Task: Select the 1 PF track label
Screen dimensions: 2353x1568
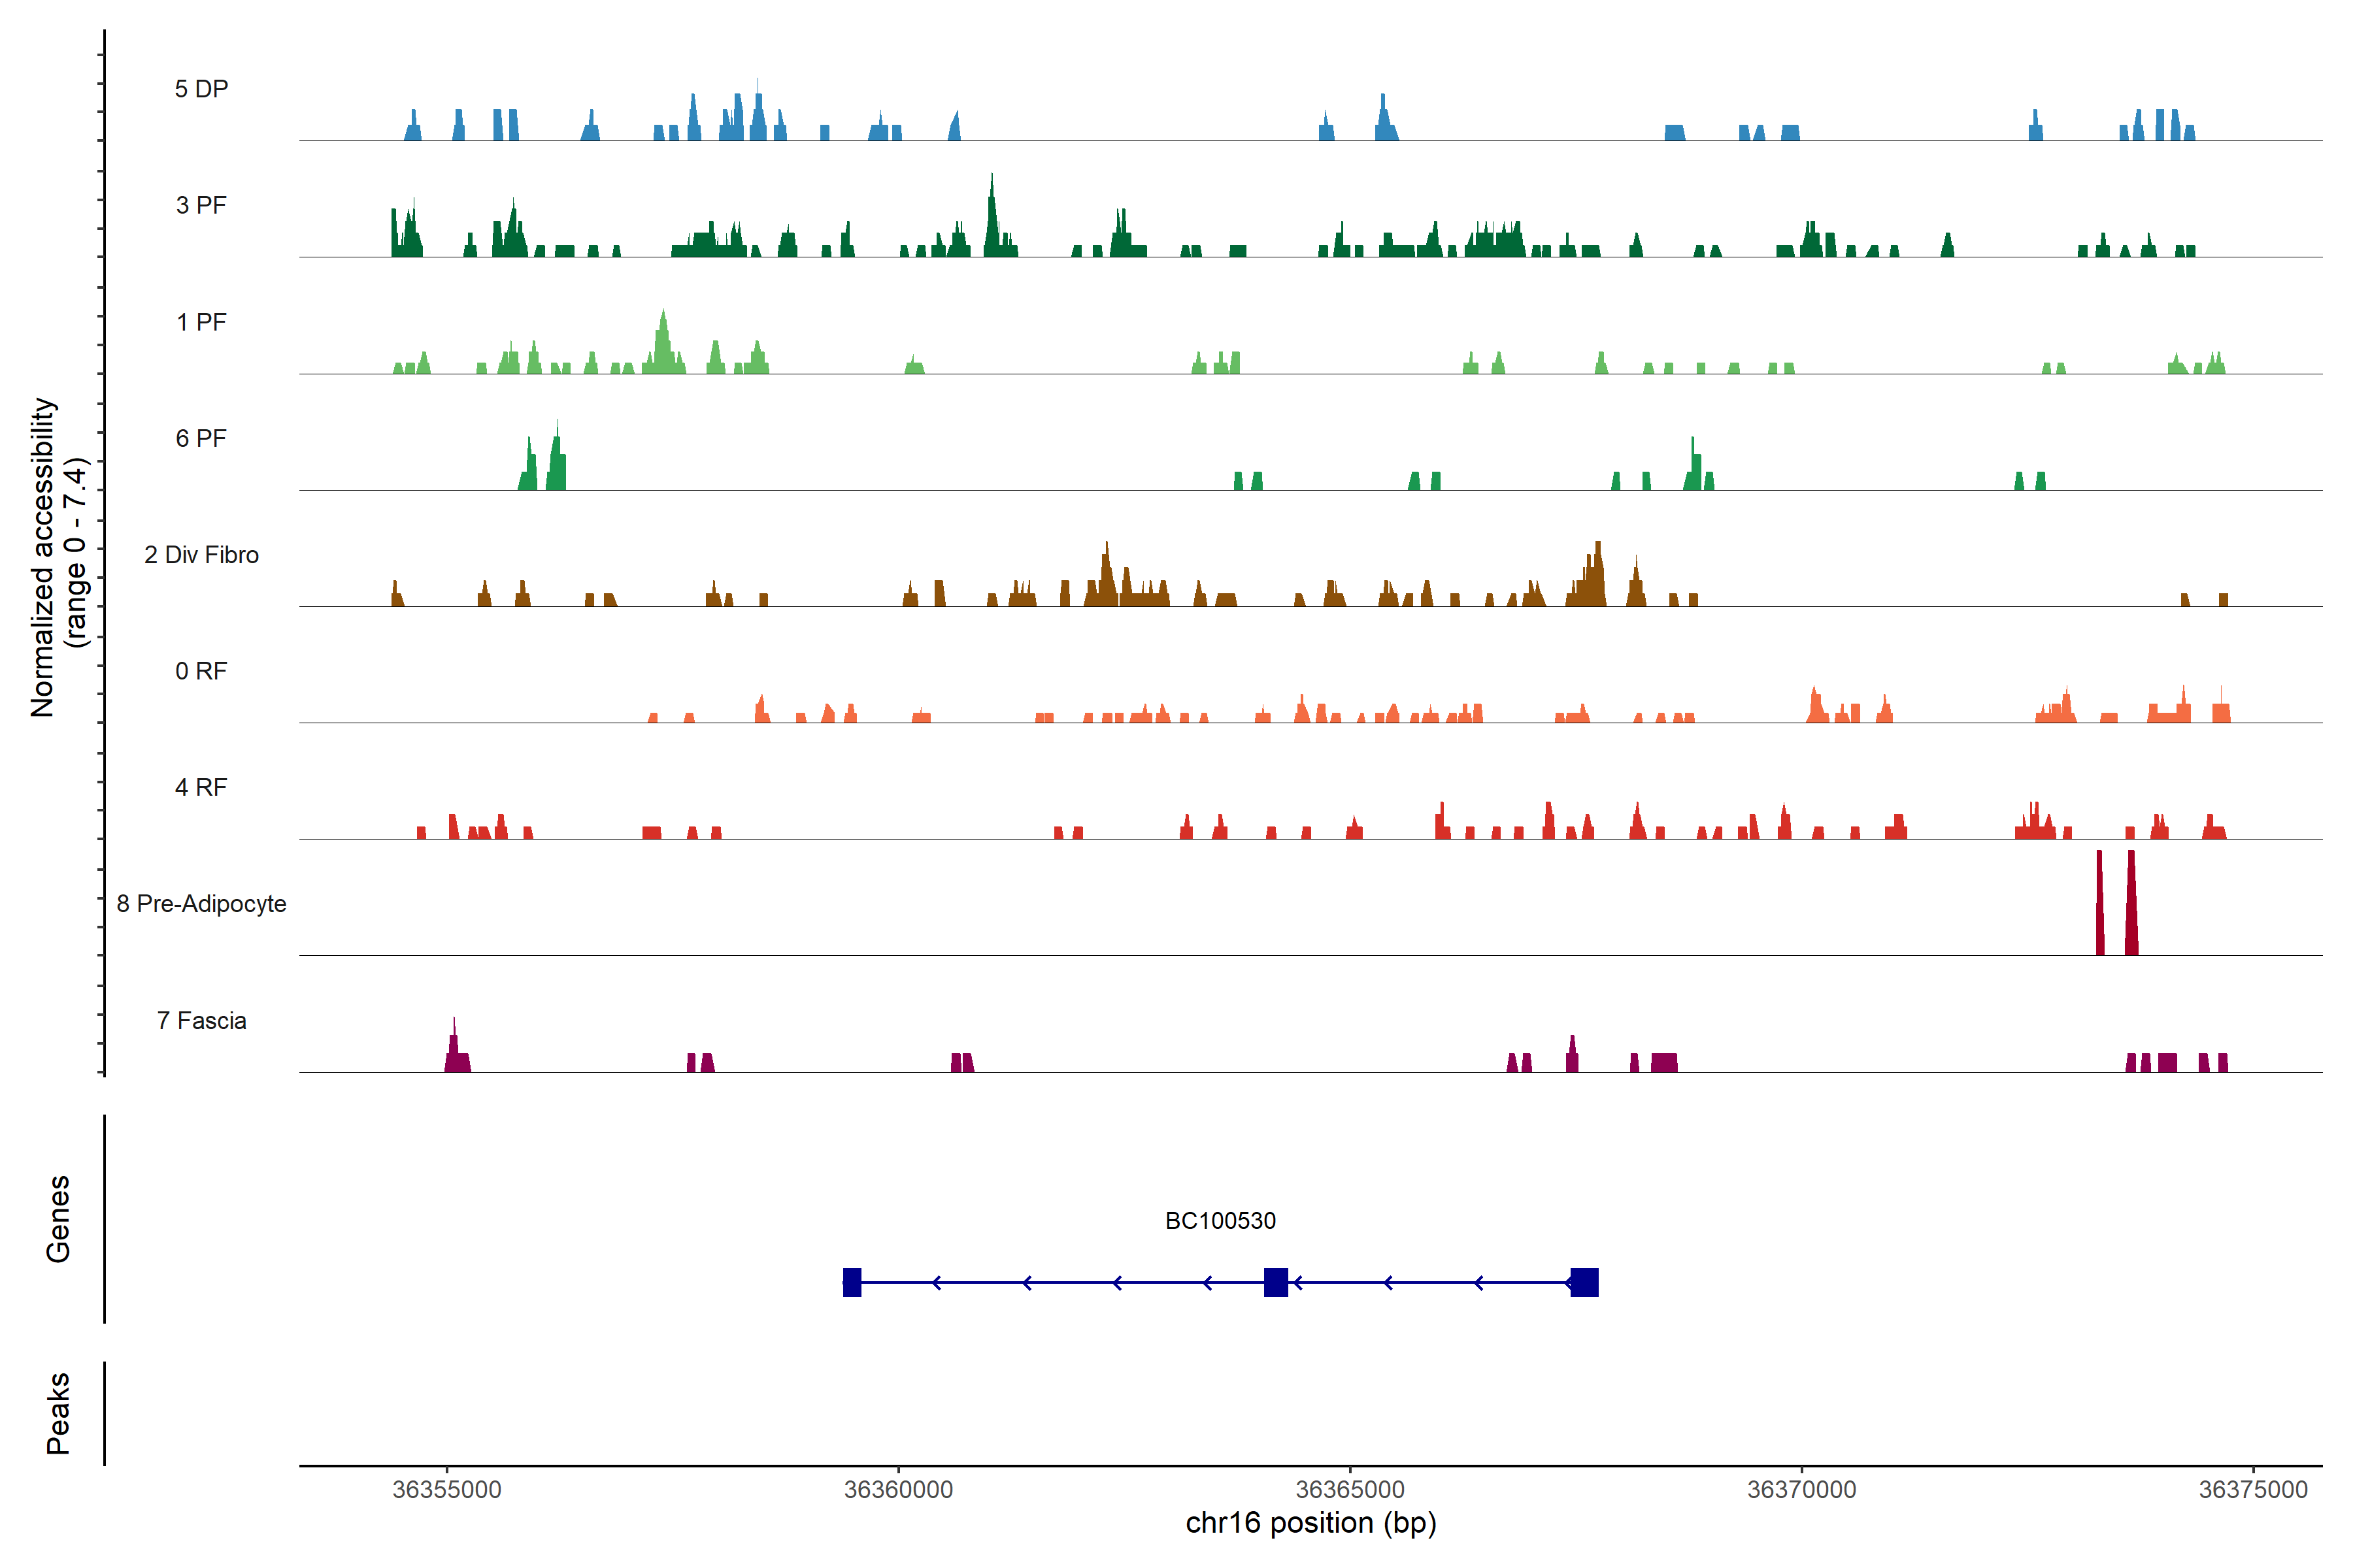Action: pyautogui.click(x=201, y=322)
